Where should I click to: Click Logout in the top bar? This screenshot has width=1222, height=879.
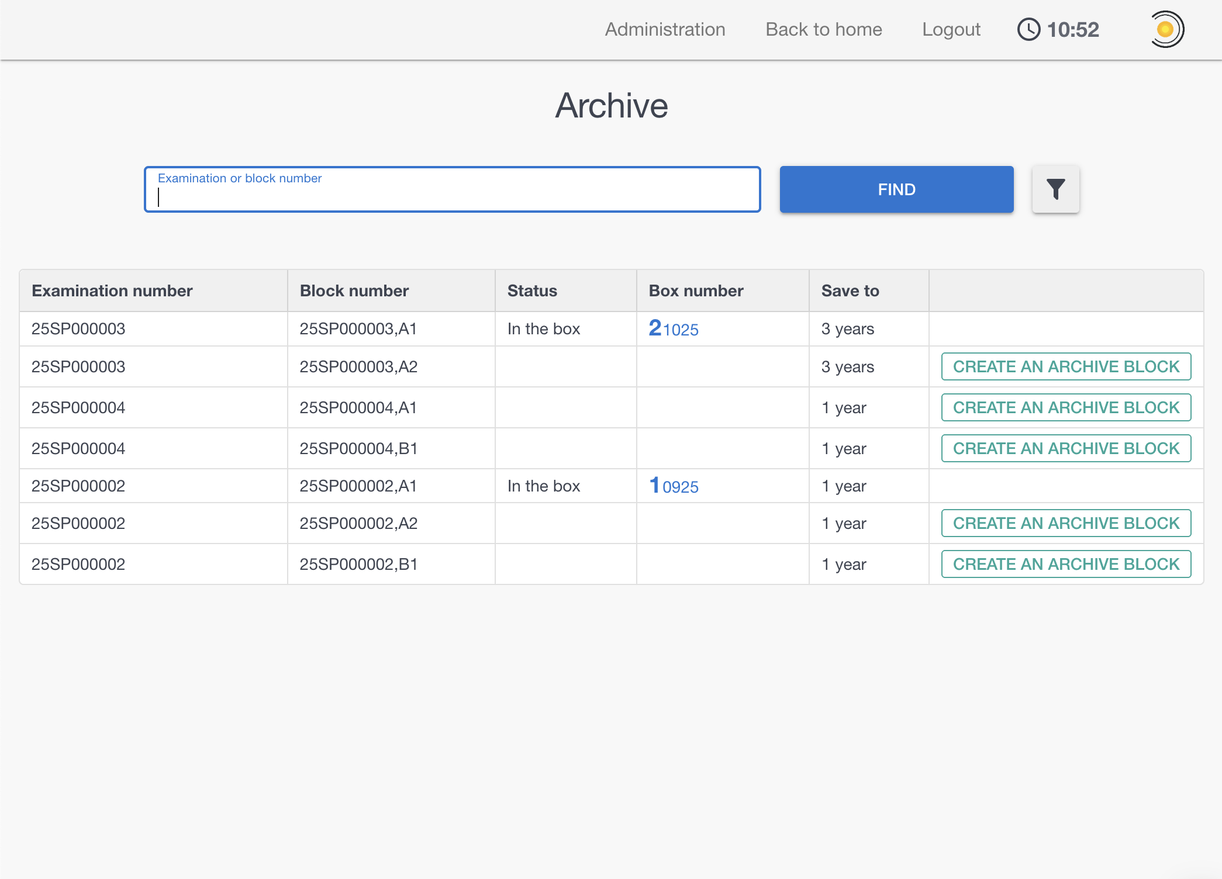[951, 29]
